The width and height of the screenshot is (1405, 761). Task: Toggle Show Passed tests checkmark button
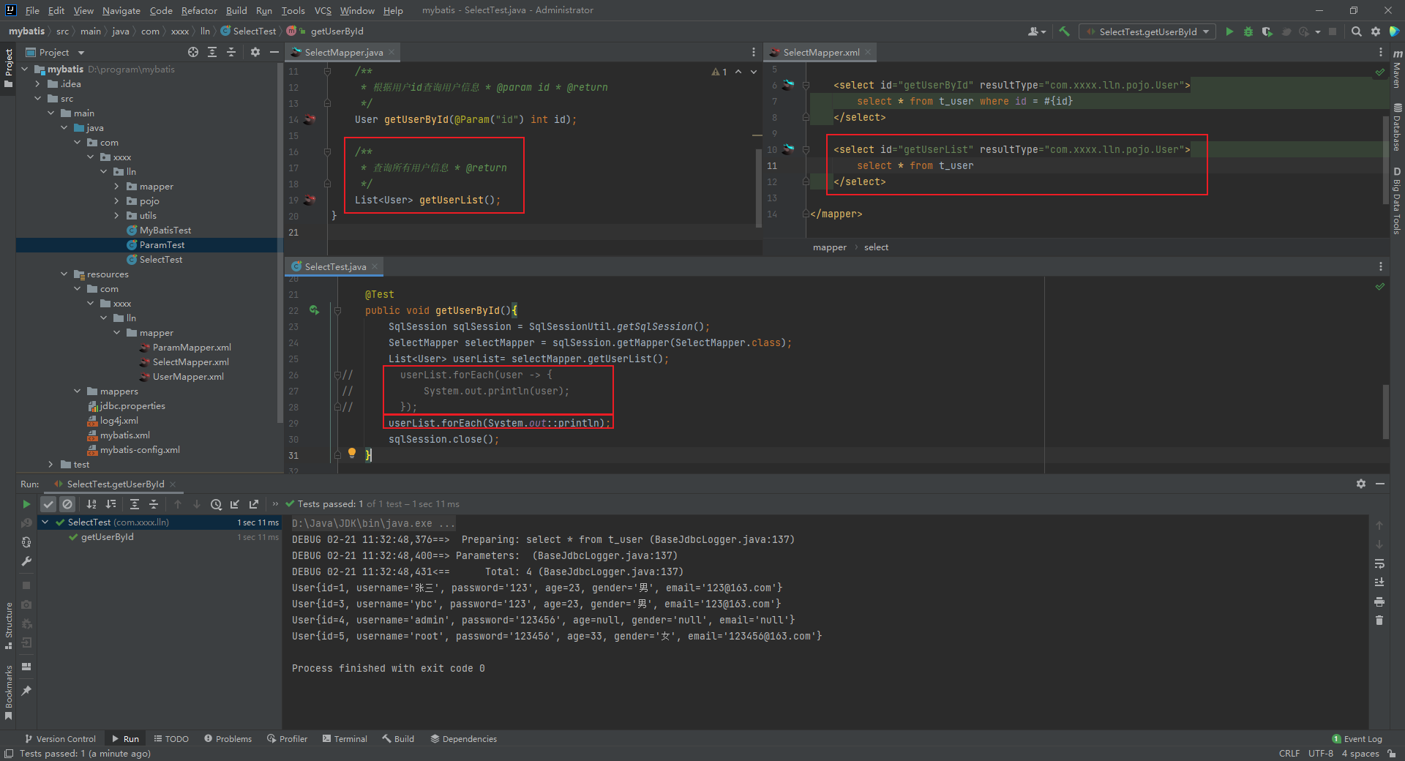48,504
